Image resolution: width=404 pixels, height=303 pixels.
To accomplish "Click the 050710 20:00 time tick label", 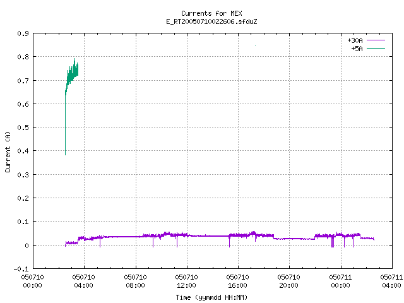I will (x=289, y=282).
